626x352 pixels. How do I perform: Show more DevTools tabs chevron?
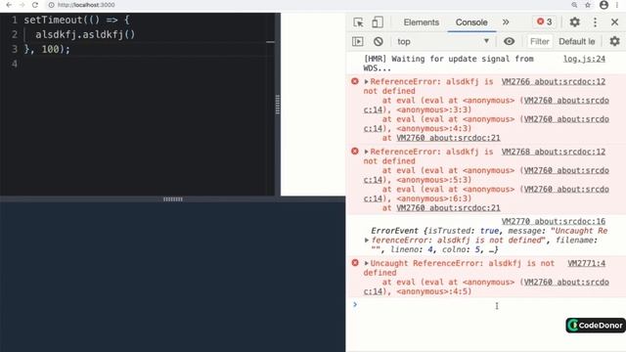click(x=506, y=22)
